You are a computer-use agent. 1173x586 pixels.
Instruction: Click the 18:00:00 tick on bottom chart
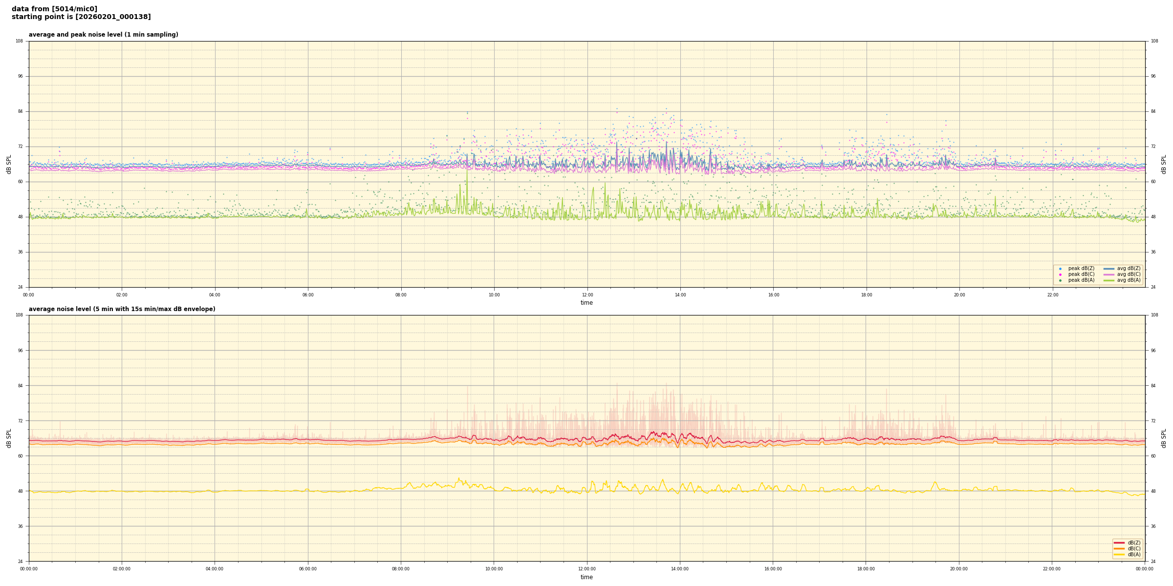[866, 569]
